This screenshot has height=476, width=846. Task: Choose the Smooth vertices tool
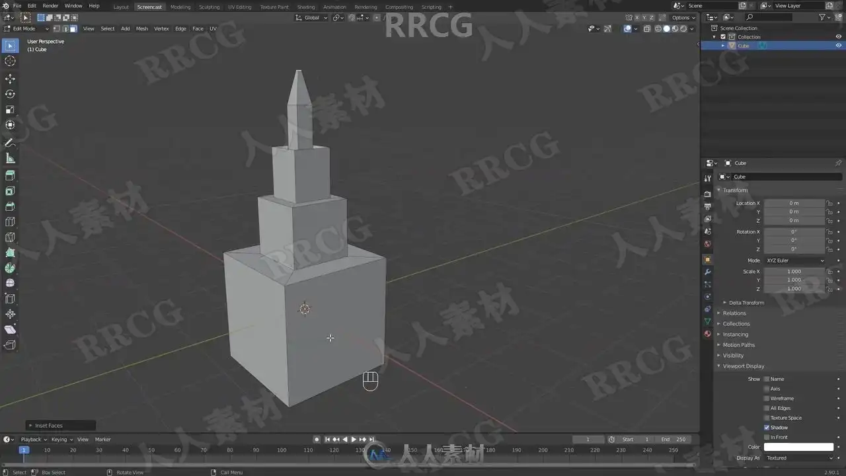pyautogui.click(x=10, y=283)
